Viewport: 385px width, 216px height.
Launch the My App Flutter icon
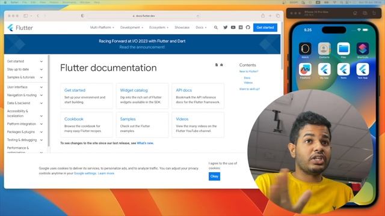324,70
